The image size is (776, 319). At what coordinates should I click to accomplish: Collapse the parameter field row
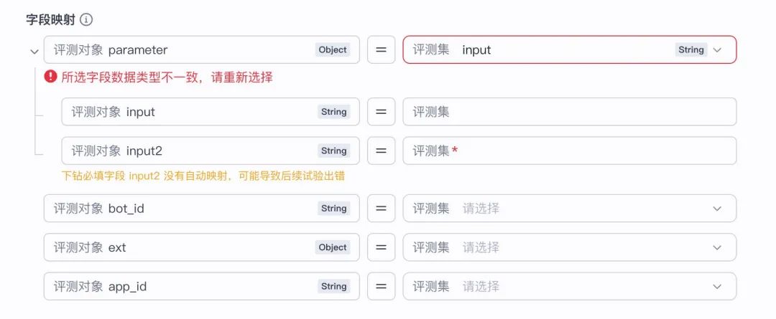click(x=34, y=51)
